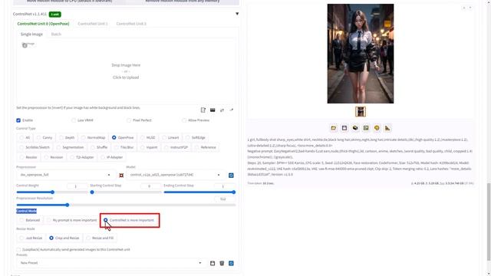Open the New Preset dropdown
This screenshot has width=491, height=276.
110,263
